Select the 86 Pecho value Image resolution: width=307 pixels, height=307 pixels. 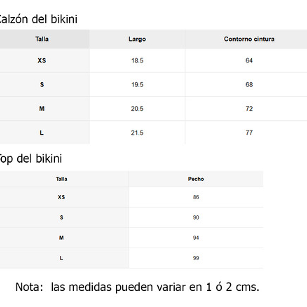pos(196,197)
